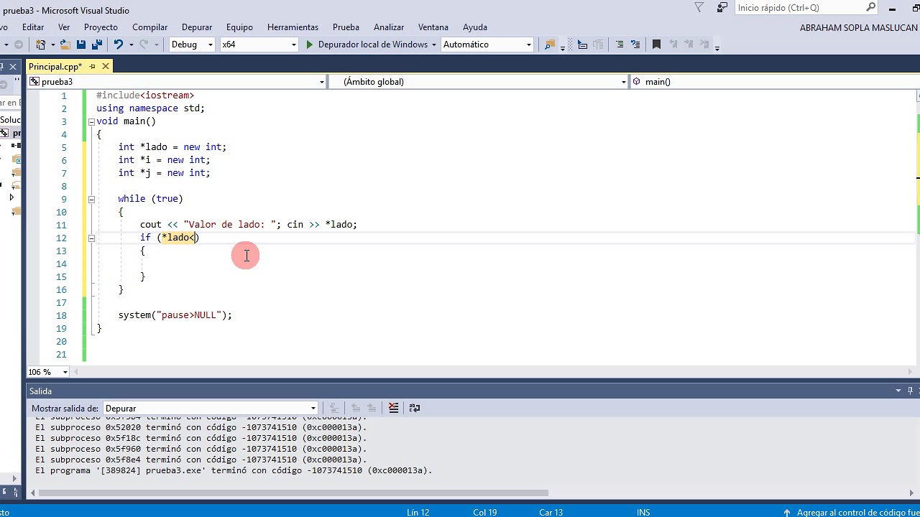
Task: Open the Ayuda menu
Action: [x=475, y=27]
